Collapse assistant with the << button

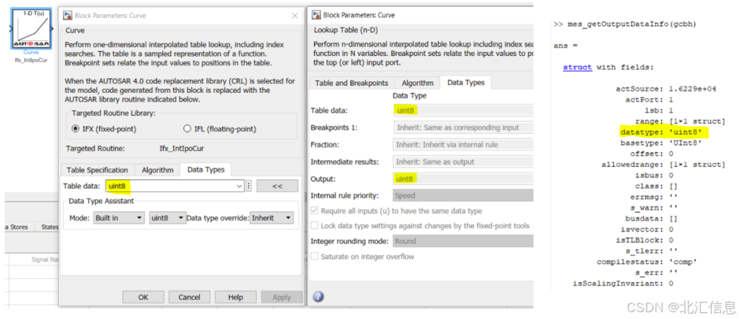click(x=277, y=186)
